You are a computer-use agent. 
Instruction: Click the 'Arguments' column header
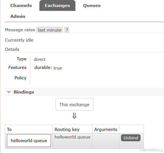(106, 130)
